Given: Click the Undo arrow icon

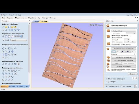Looking at the screenshot, I should pos(15,30).
